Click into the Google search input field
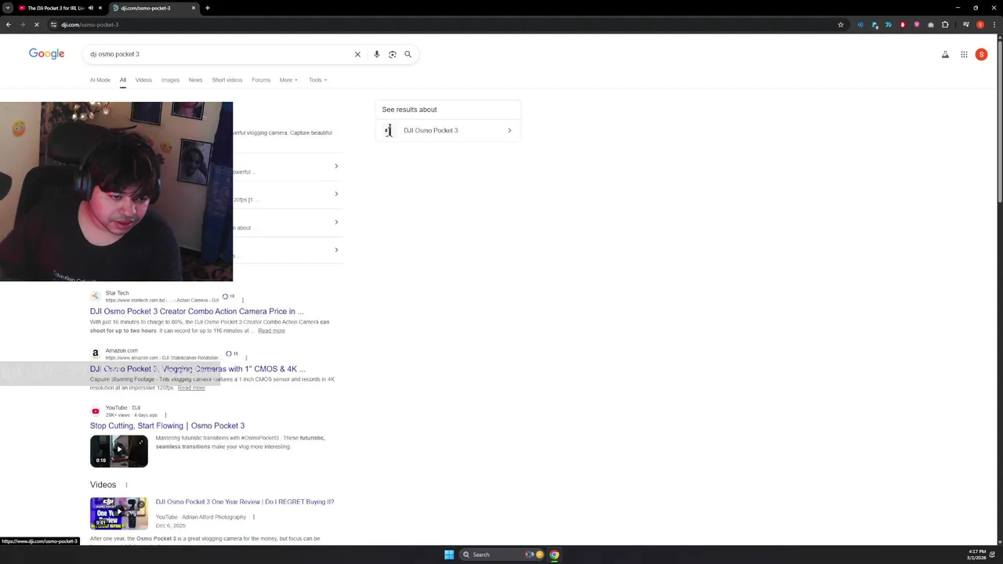Viewport: 1003px width, 564px height. tap(219, 54)
